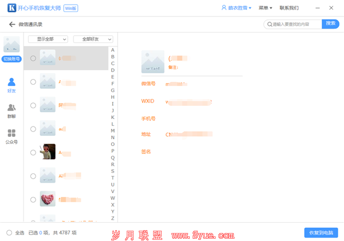
Task: Click the blue 搜索 search button
Action: tap(330, 24)
